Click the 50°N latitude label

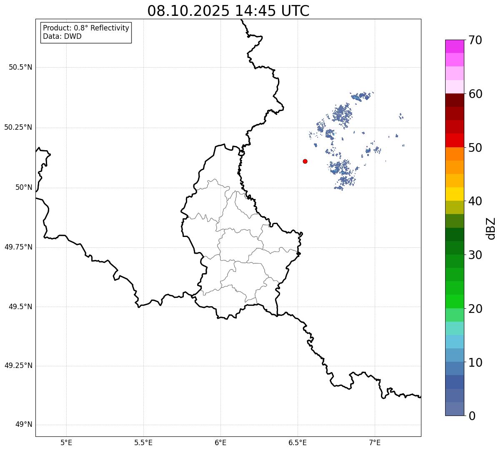click(24, 187)
